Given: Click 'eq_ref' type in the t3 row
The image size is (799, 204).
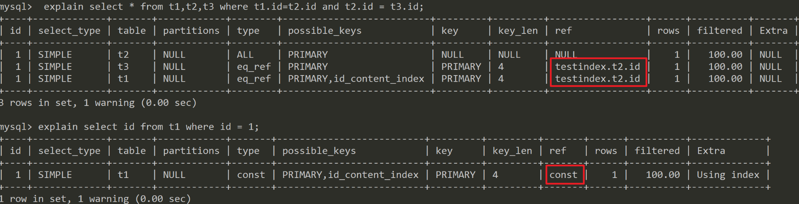Looking at the screenshot, I should pos(254,67).
